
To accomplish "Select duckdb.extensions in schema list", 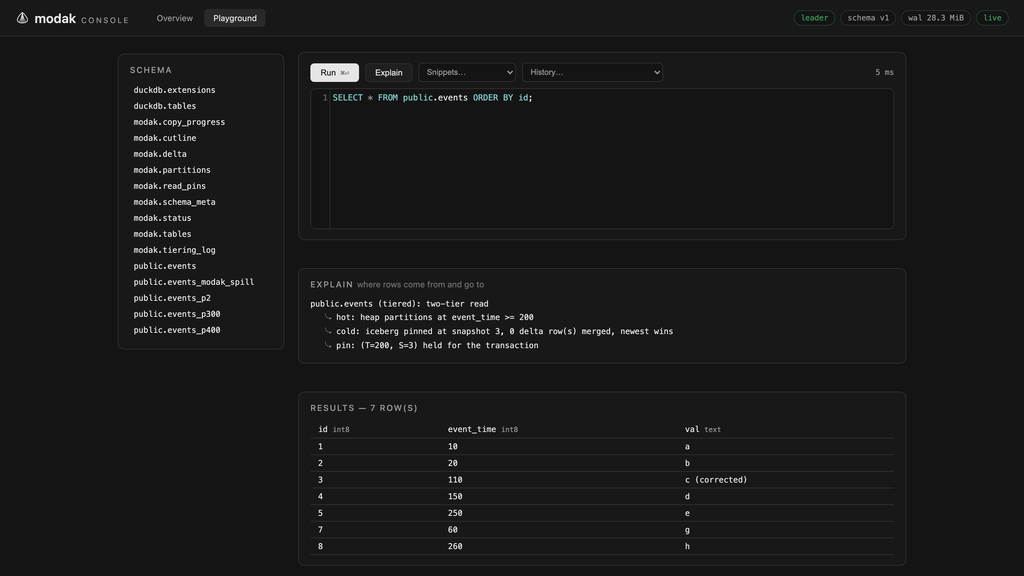I will point(174,90).
